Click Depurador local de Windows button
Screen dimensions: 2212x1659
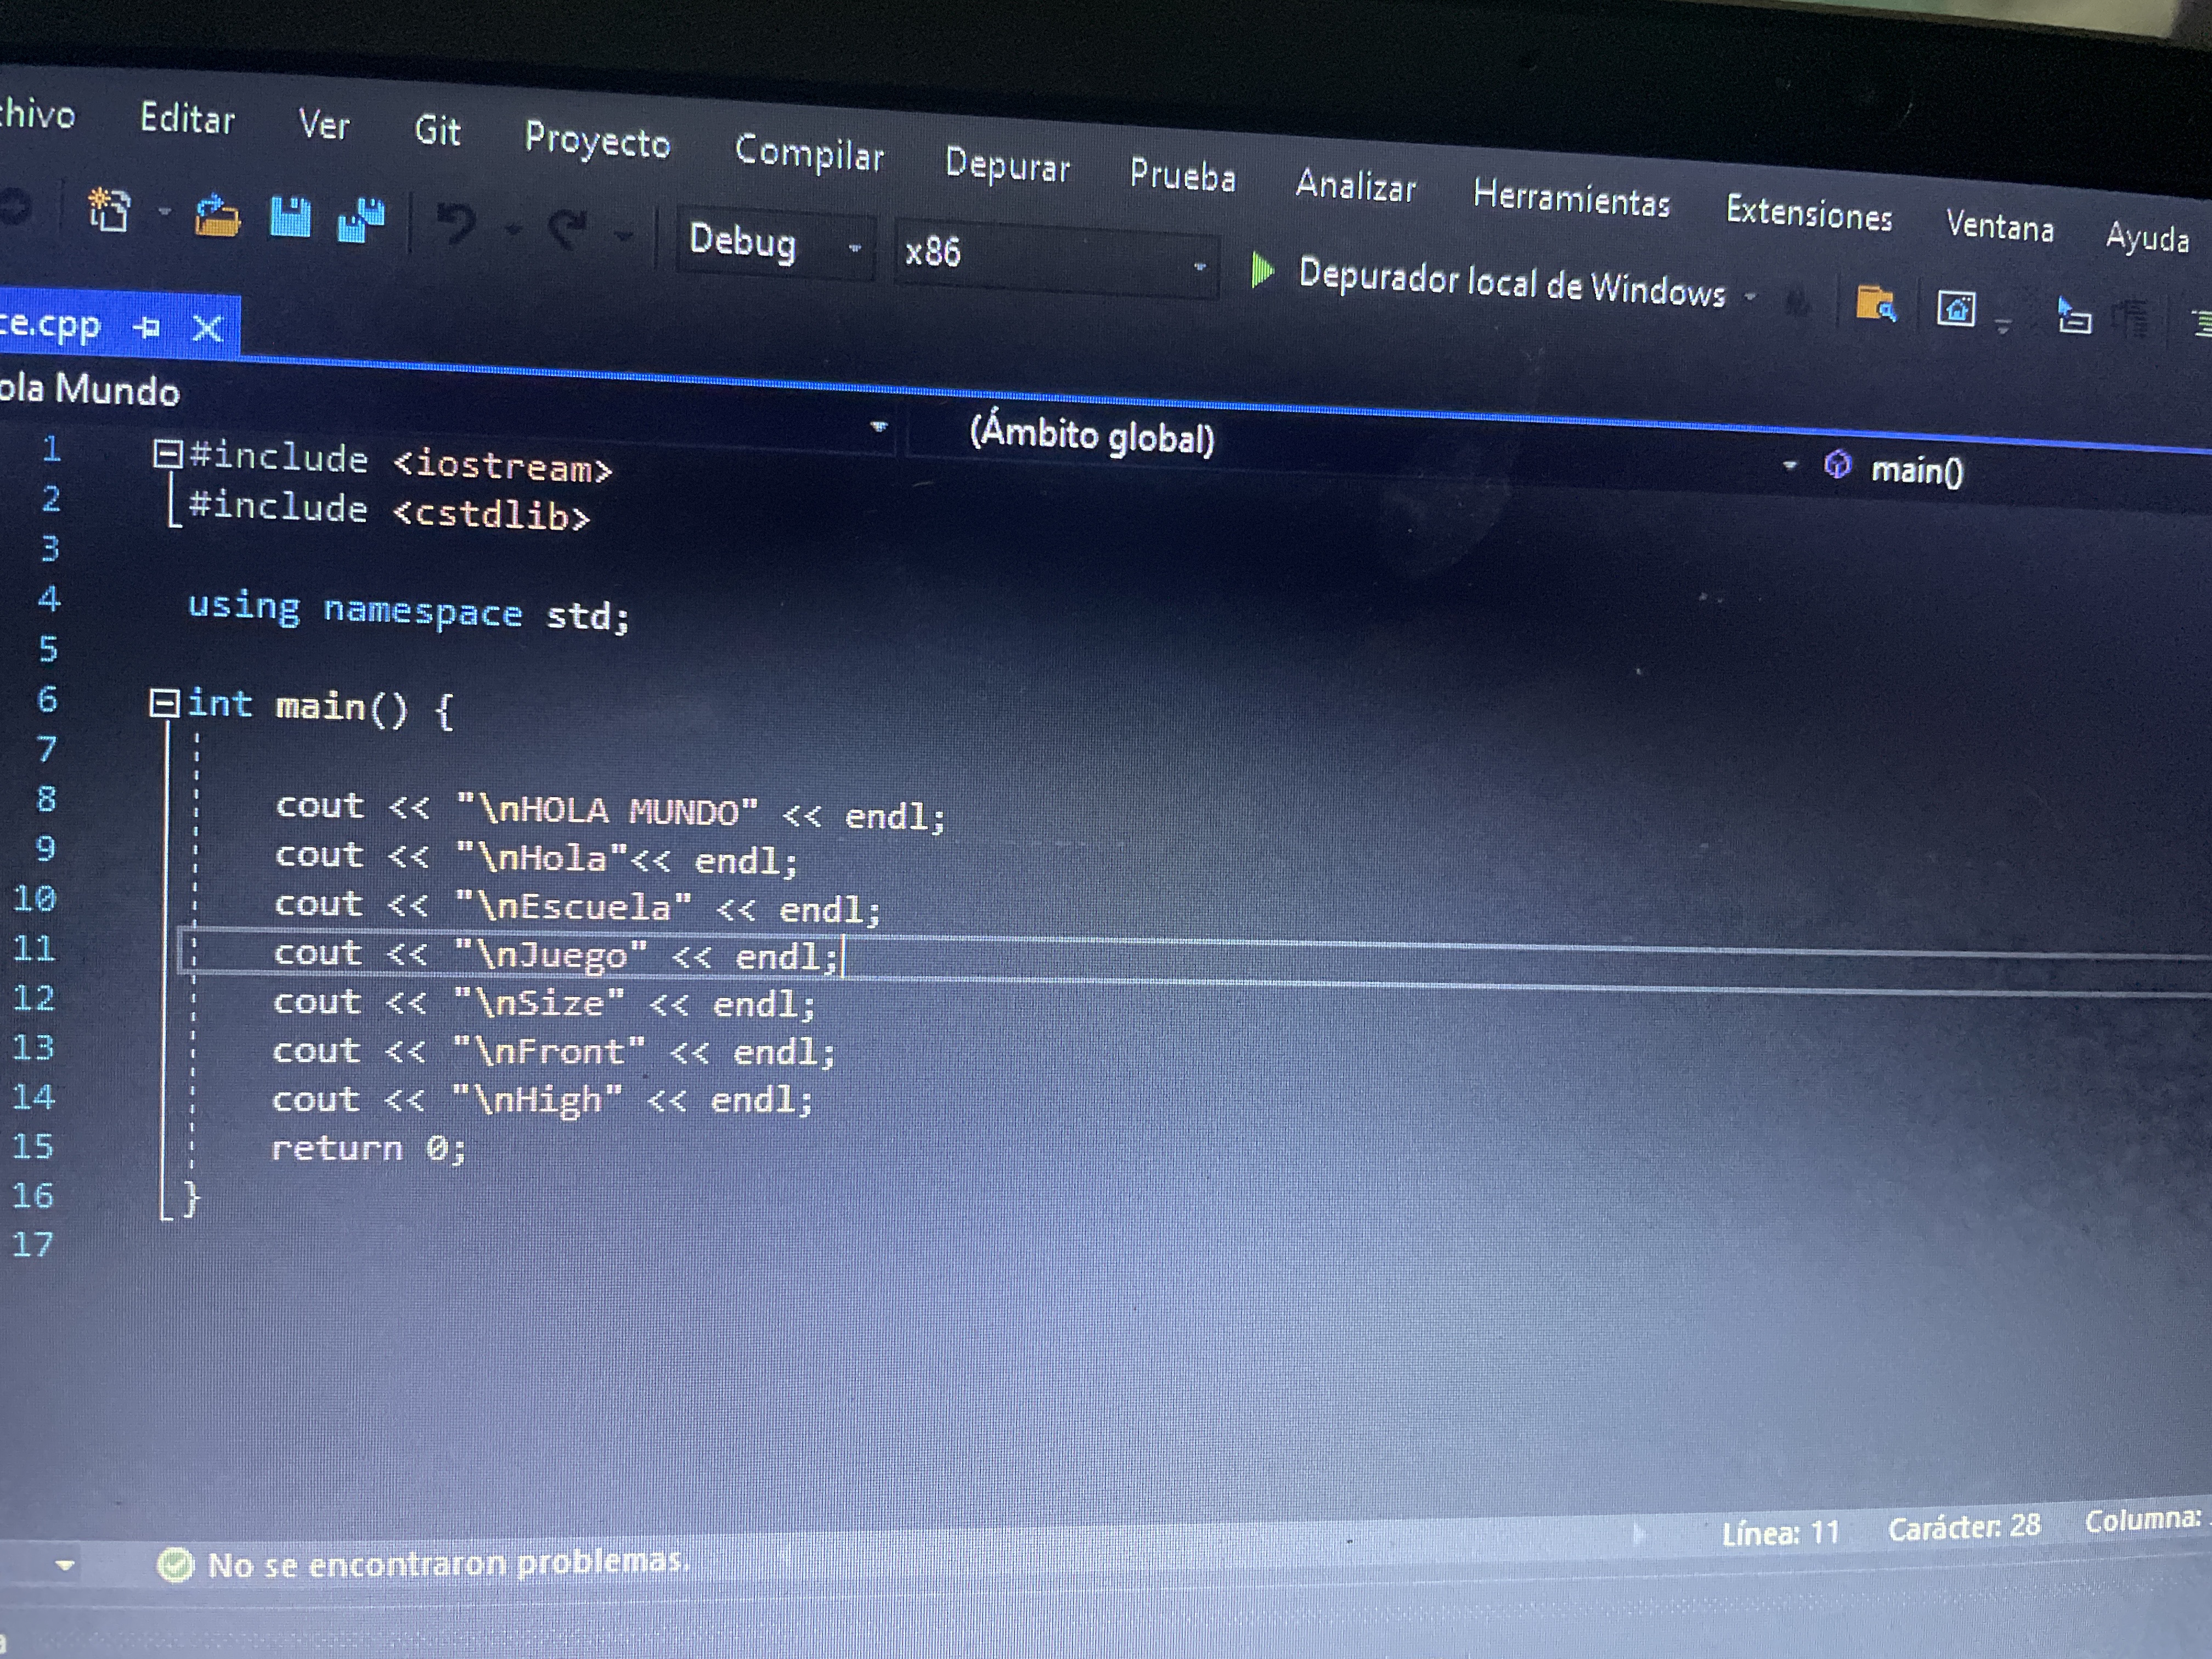coord(1511,284)
